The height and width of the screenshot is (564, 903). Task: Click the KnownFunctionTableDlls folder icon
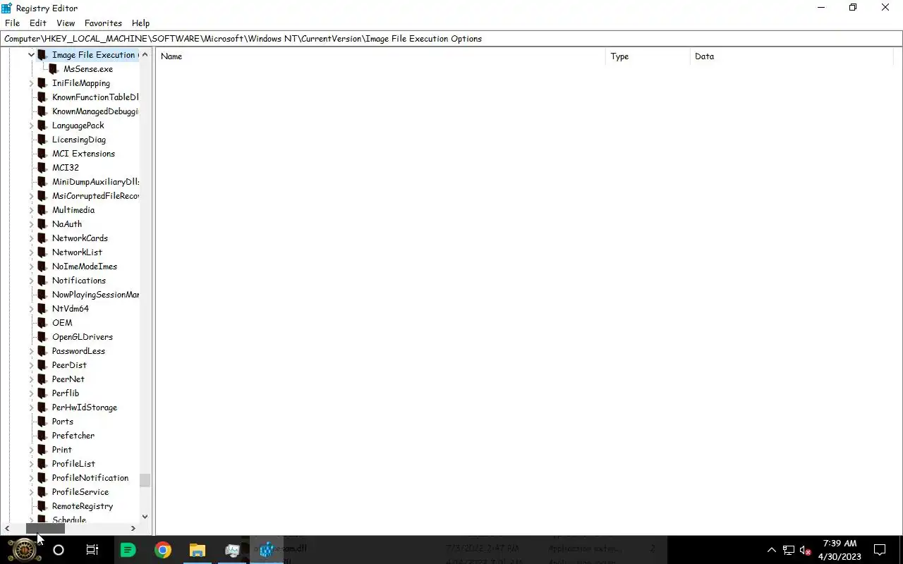click(x=42, y=97)
